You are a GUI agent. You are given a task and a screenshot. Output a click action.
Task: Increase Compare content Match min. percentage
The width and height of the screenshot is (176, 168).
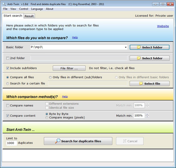[147, 114]
